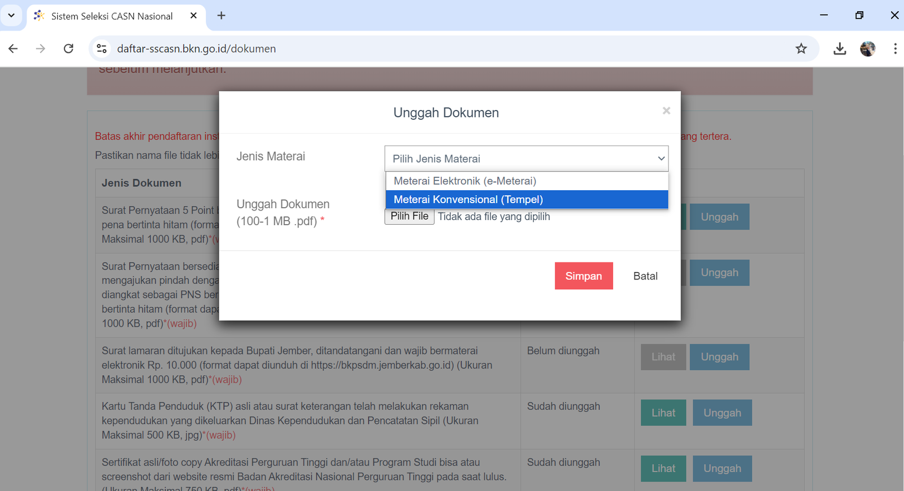Image resolution: width=904 pixels, height=491 pixels.
Task: Click Batal to cancel upload
Action: coord(645,276)
